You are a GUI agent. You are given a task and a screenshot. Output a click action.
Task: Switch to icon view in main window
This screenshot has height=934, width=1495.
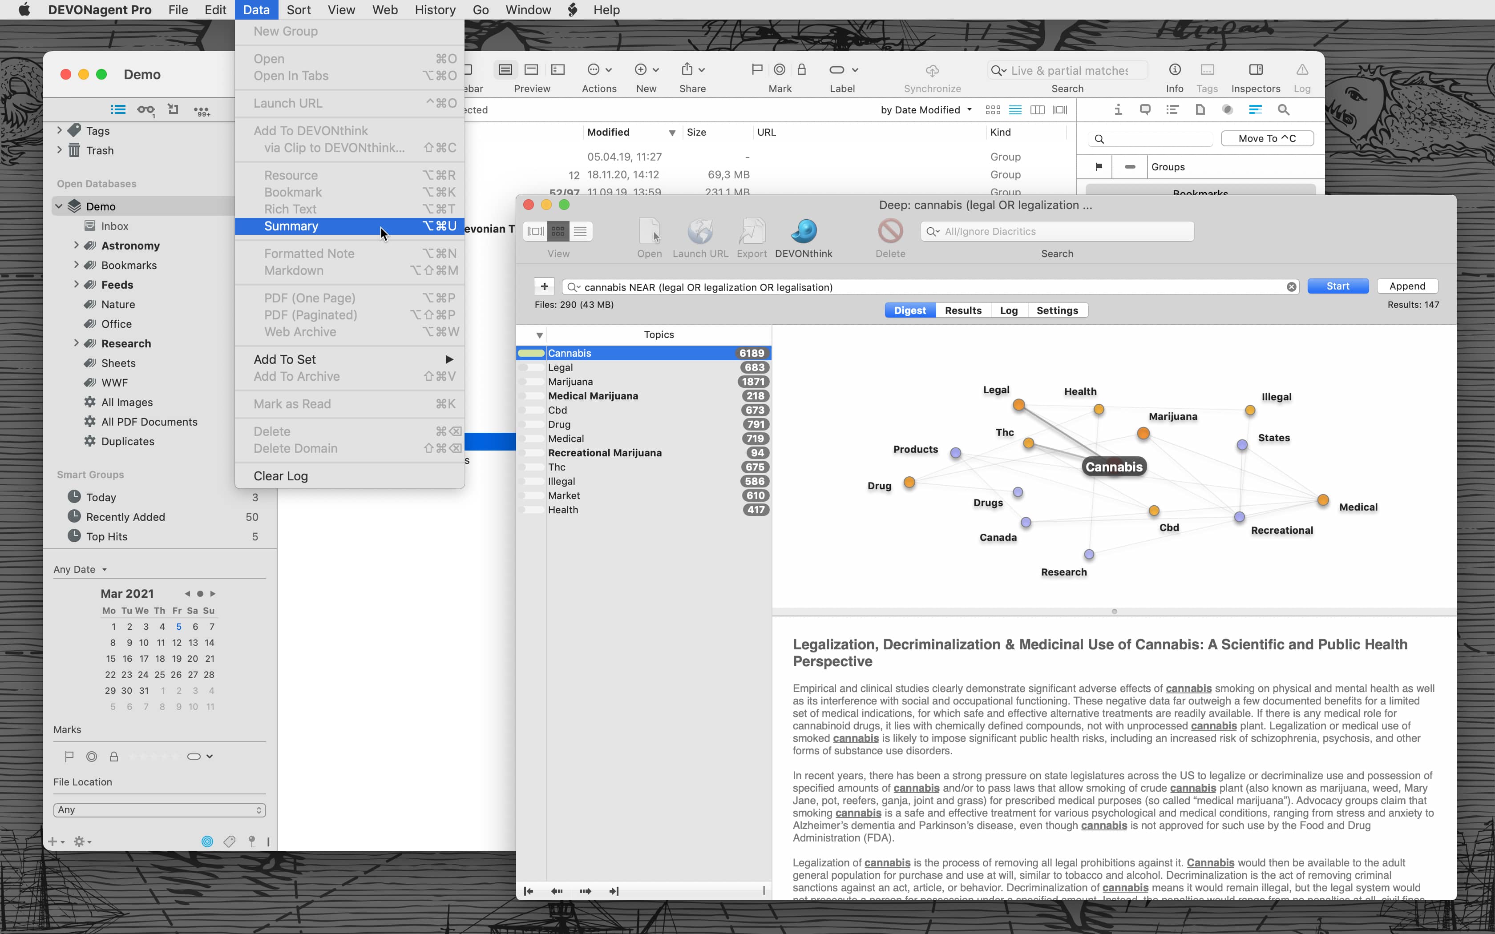(993, 110)
